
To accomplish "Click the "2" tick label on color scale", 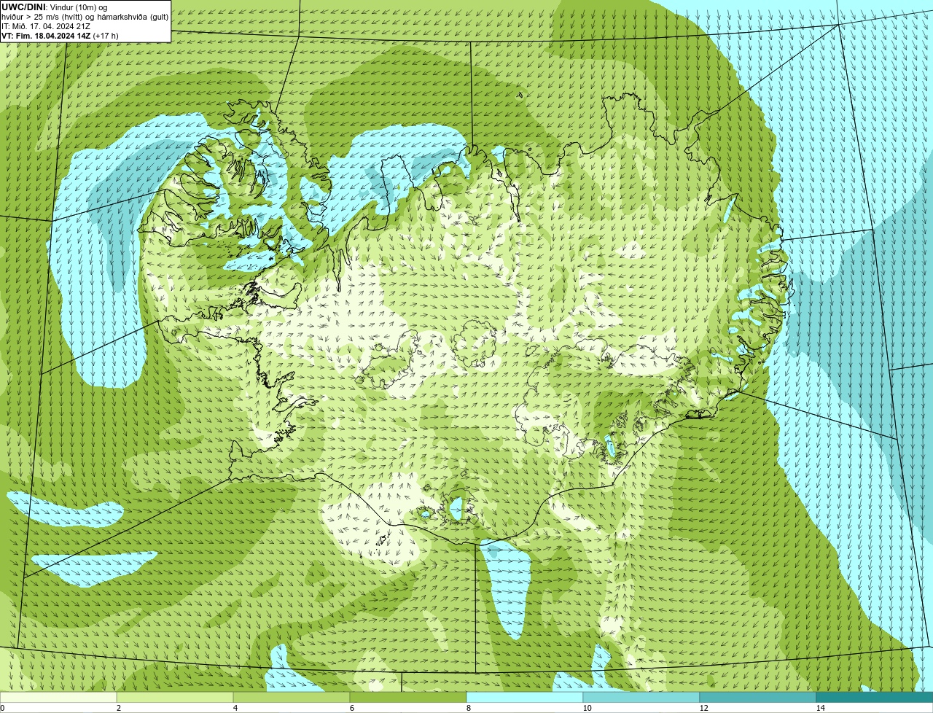I will [118, 708].
